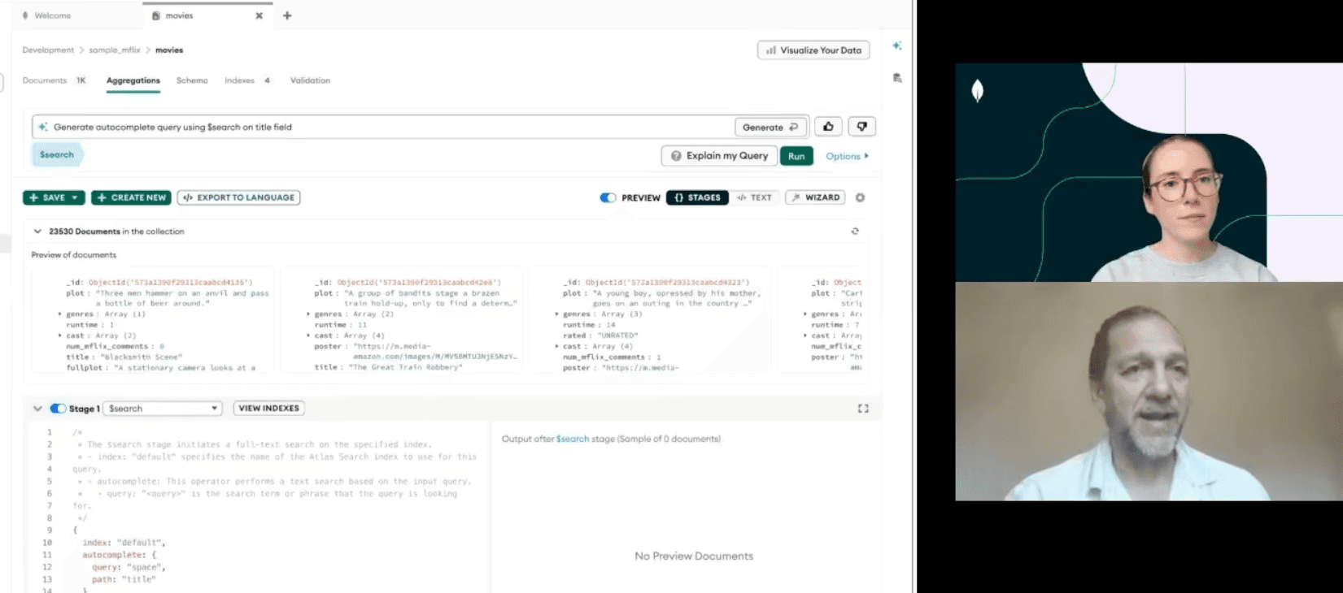Image resolution: width=1343 pixels, height=593 pixels.
Task: Open the $search stage operator dropdown
Action: click(163, 409)
